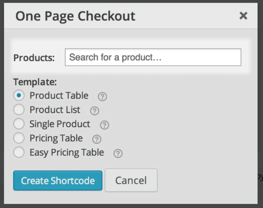Click the Product List label text
Screen dimensions: 263x208
point(55,110)
